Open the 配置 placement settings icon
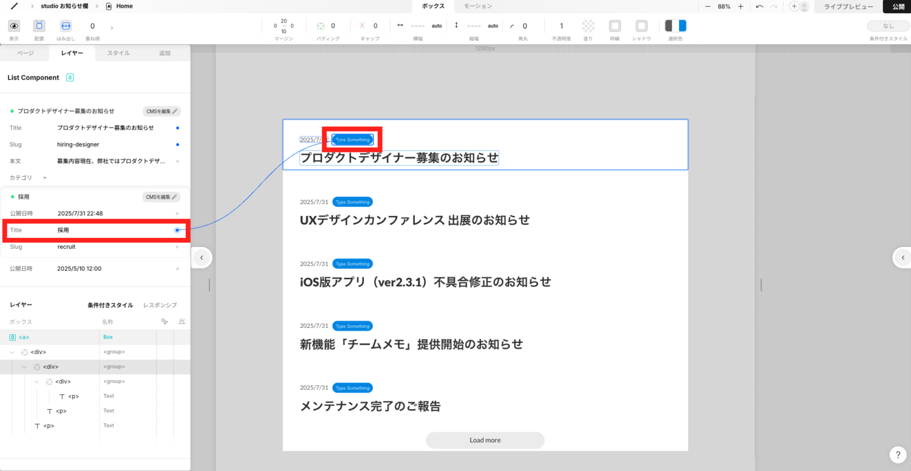This screenshot has height=471, width=911. (x=39, y=26)
